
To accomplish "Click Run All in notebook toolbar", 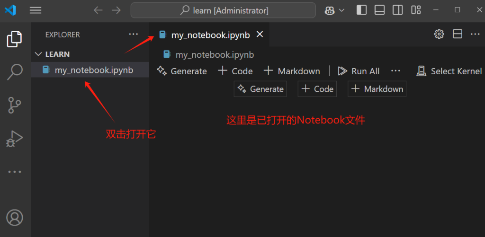I will [359, 71].
